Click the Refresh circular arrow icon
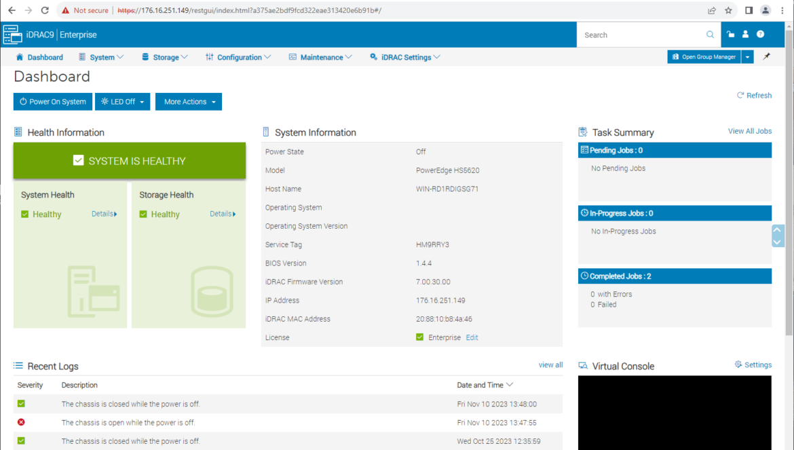This screenshot has height=450, width=794. pyautogui.click(x=740, y=95)
